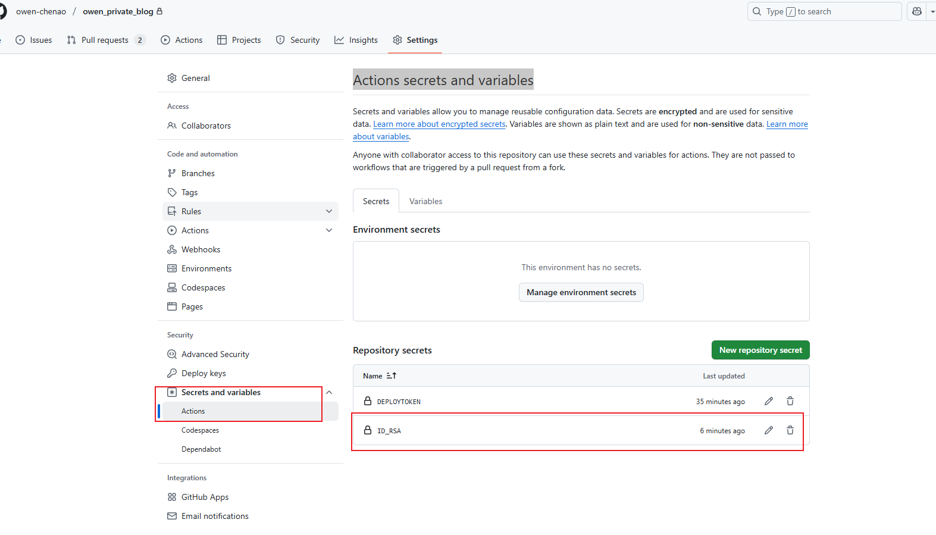Open Codespaces under Secrets and variables
The height and width of the screenshot is (535, 936).
click(200, 430)
